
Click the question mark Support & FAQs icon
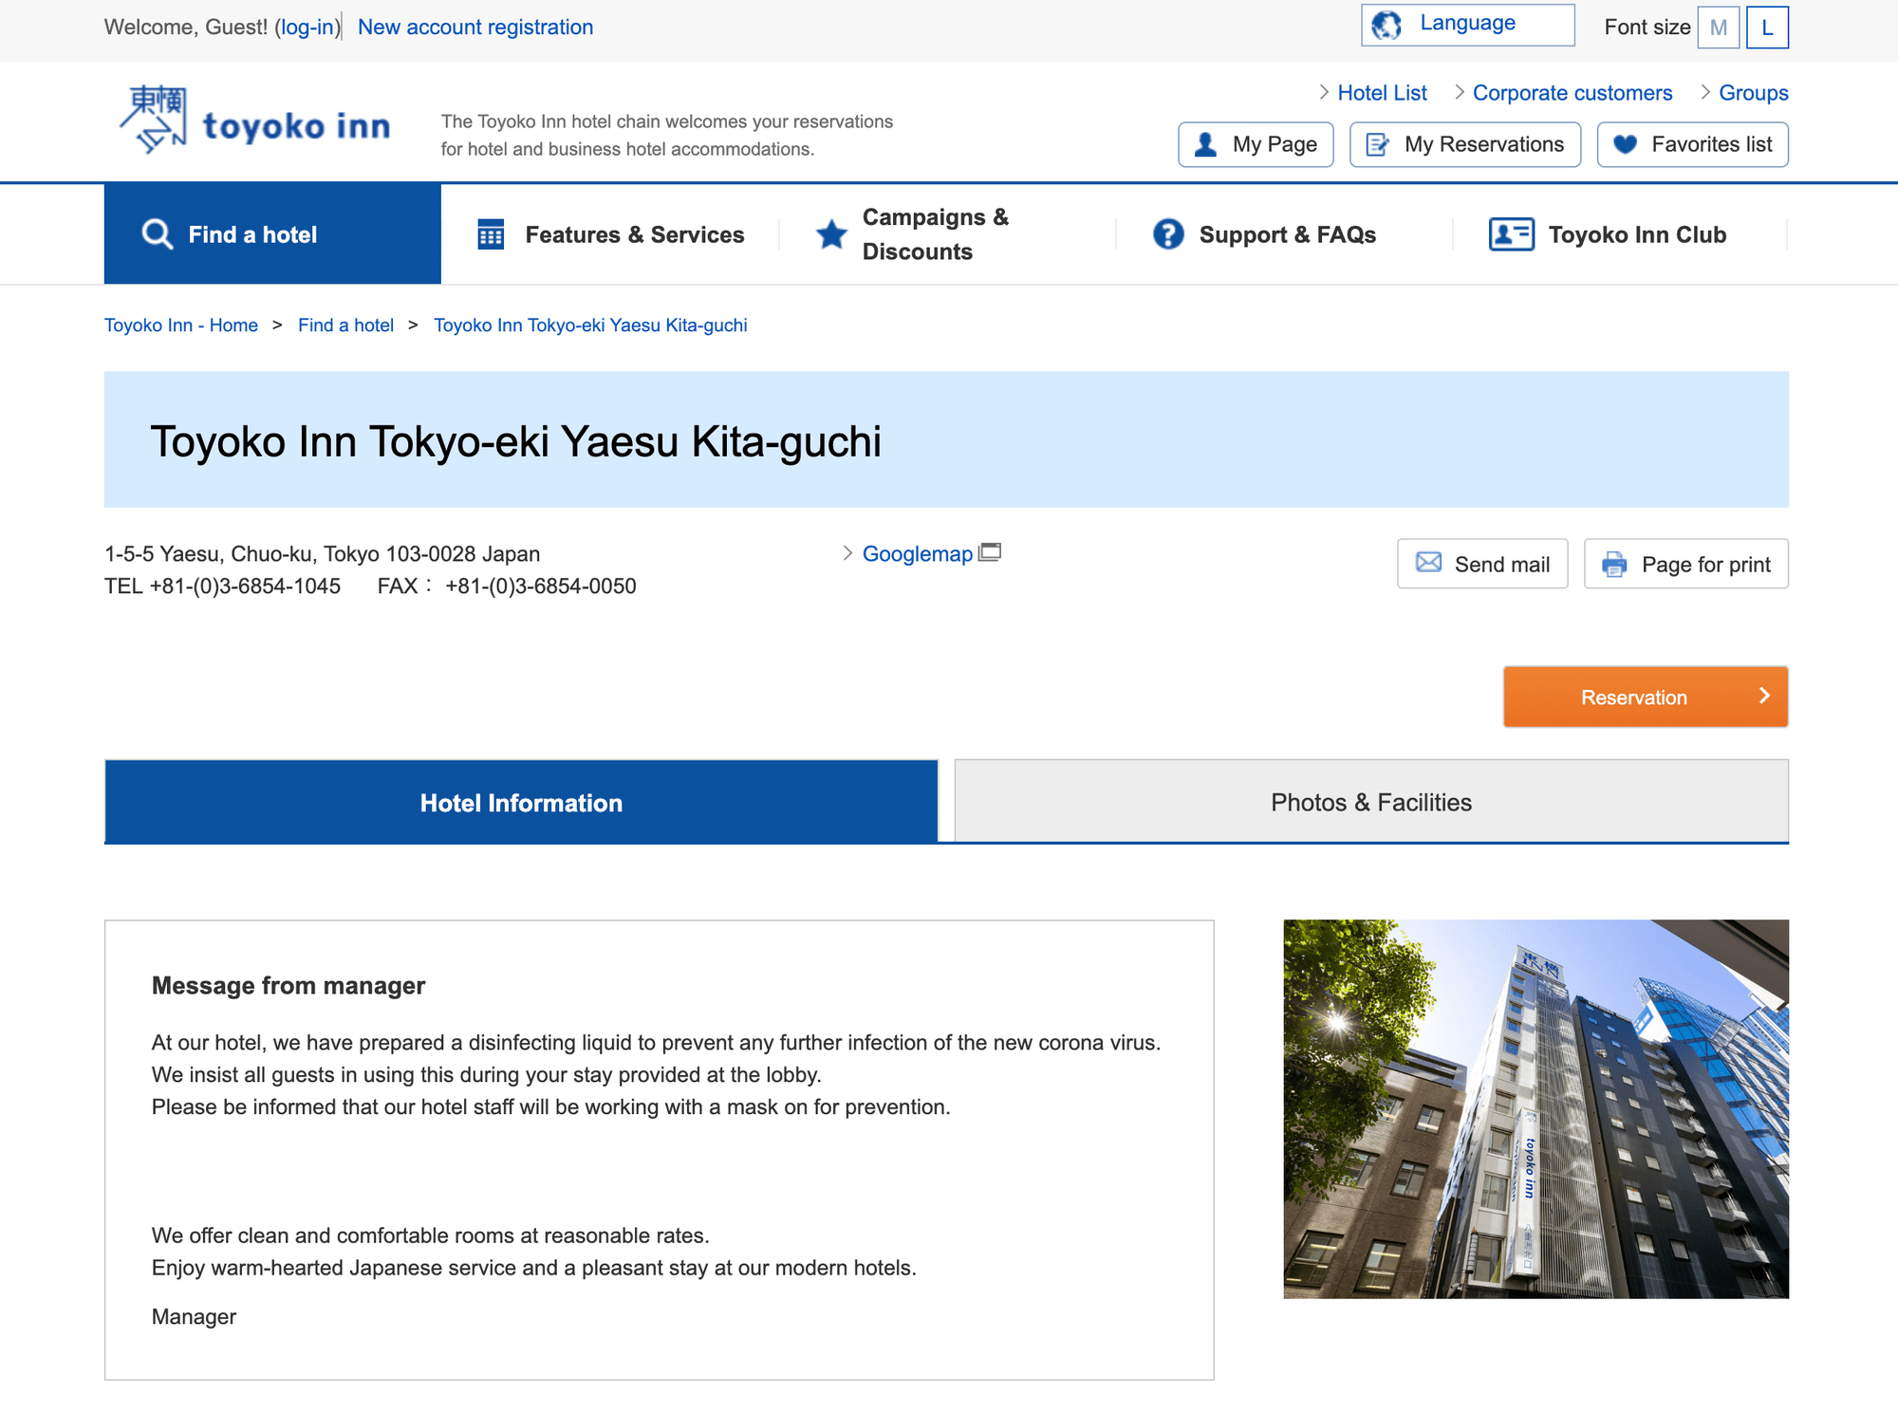click(x=1168, y=234)
